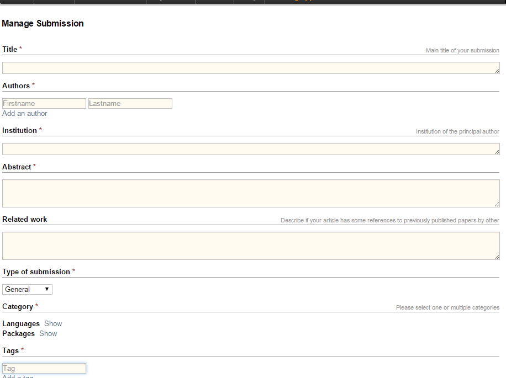Focus the Lastname author input
Screen dimensions: 506x378
point(130,104)
